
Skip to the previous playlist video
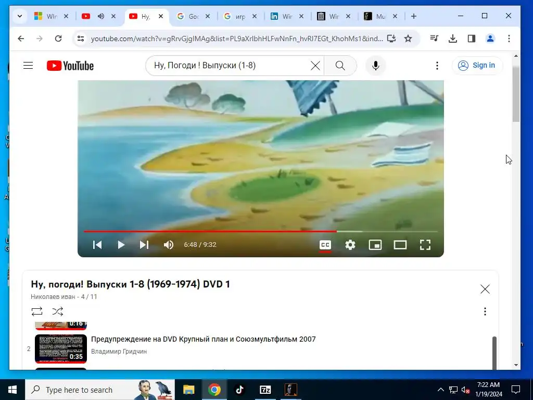[x=97, y=245]
